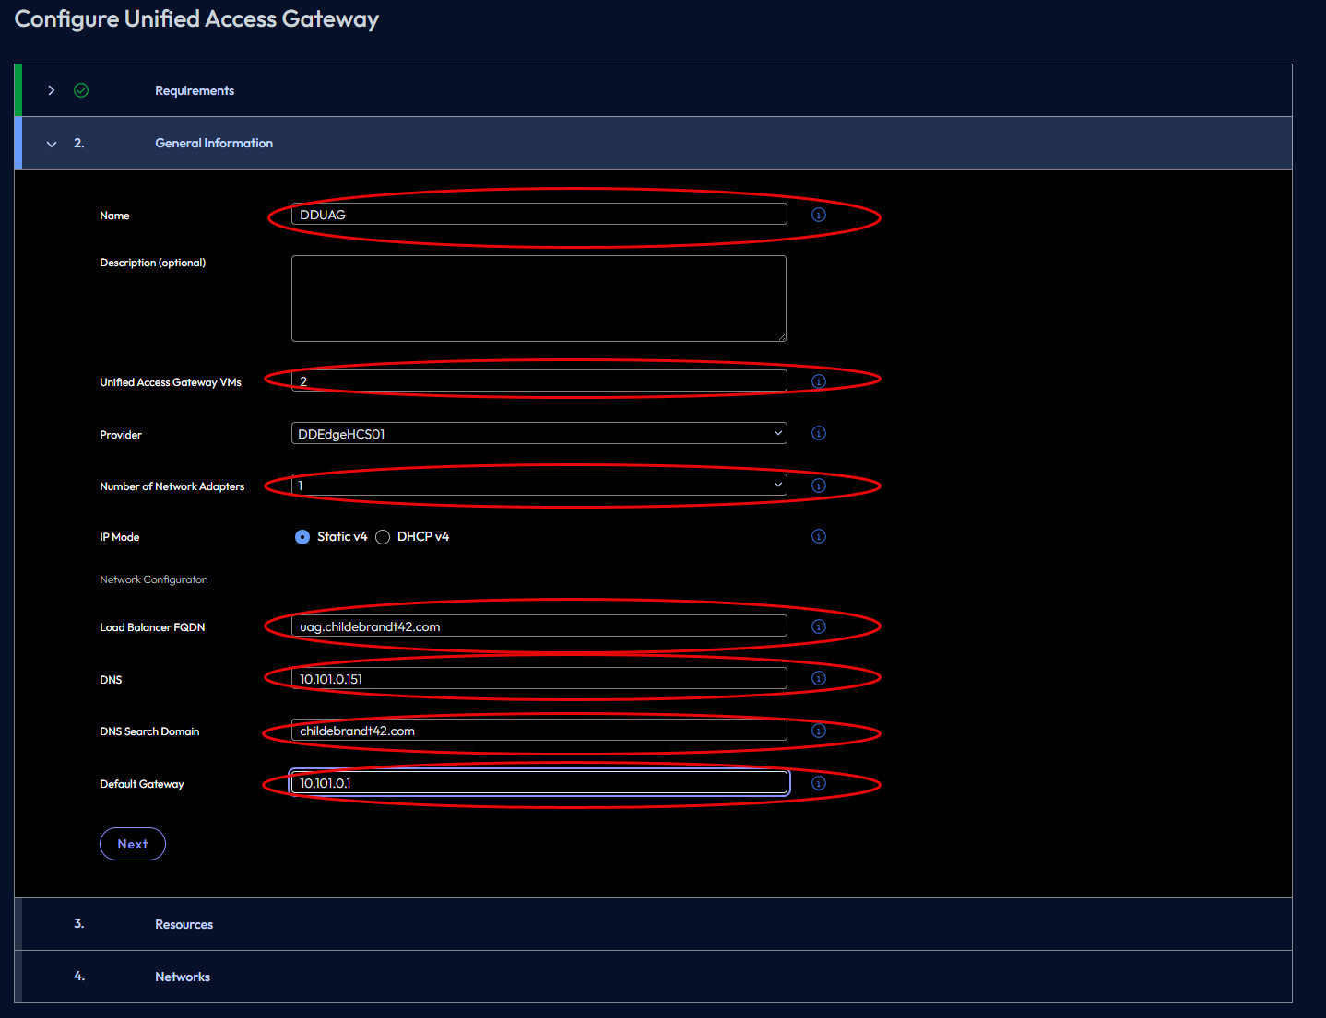Click info icon beside Unified Access Gateway VMs

(x=818, y=381)
